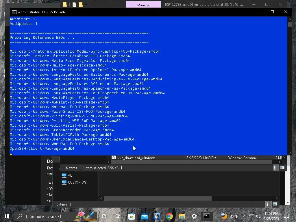The image size is (296, 222).
Task: Click the uup_download_windows file icon
Action: pyautogui.click(x=114, y=158)
